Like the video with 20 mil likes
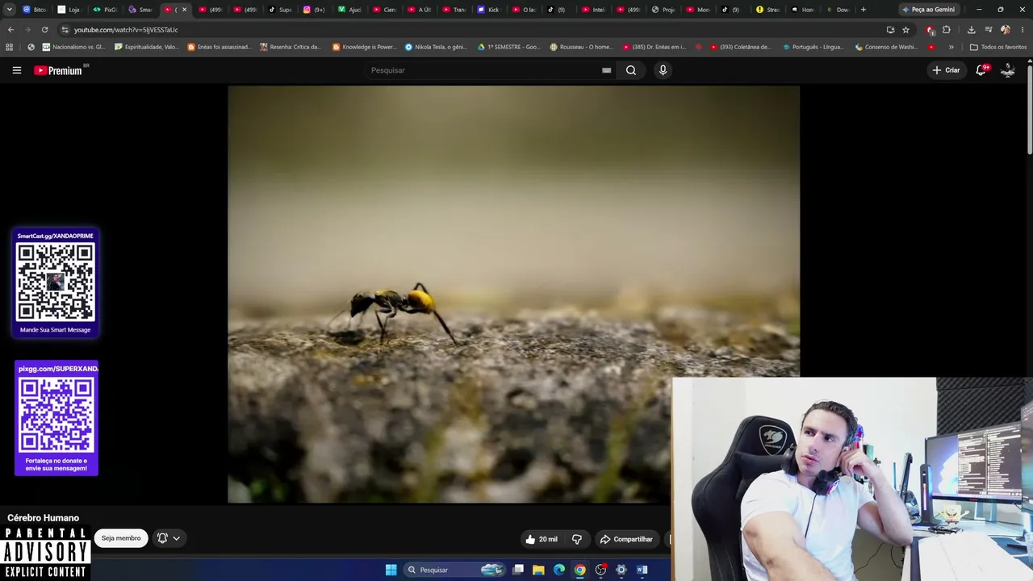Screen dimensions: 1033x581 click(x=542, y=539)
